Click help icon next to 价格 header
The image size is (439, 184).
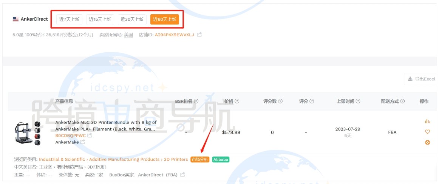[x=237, y=101]
